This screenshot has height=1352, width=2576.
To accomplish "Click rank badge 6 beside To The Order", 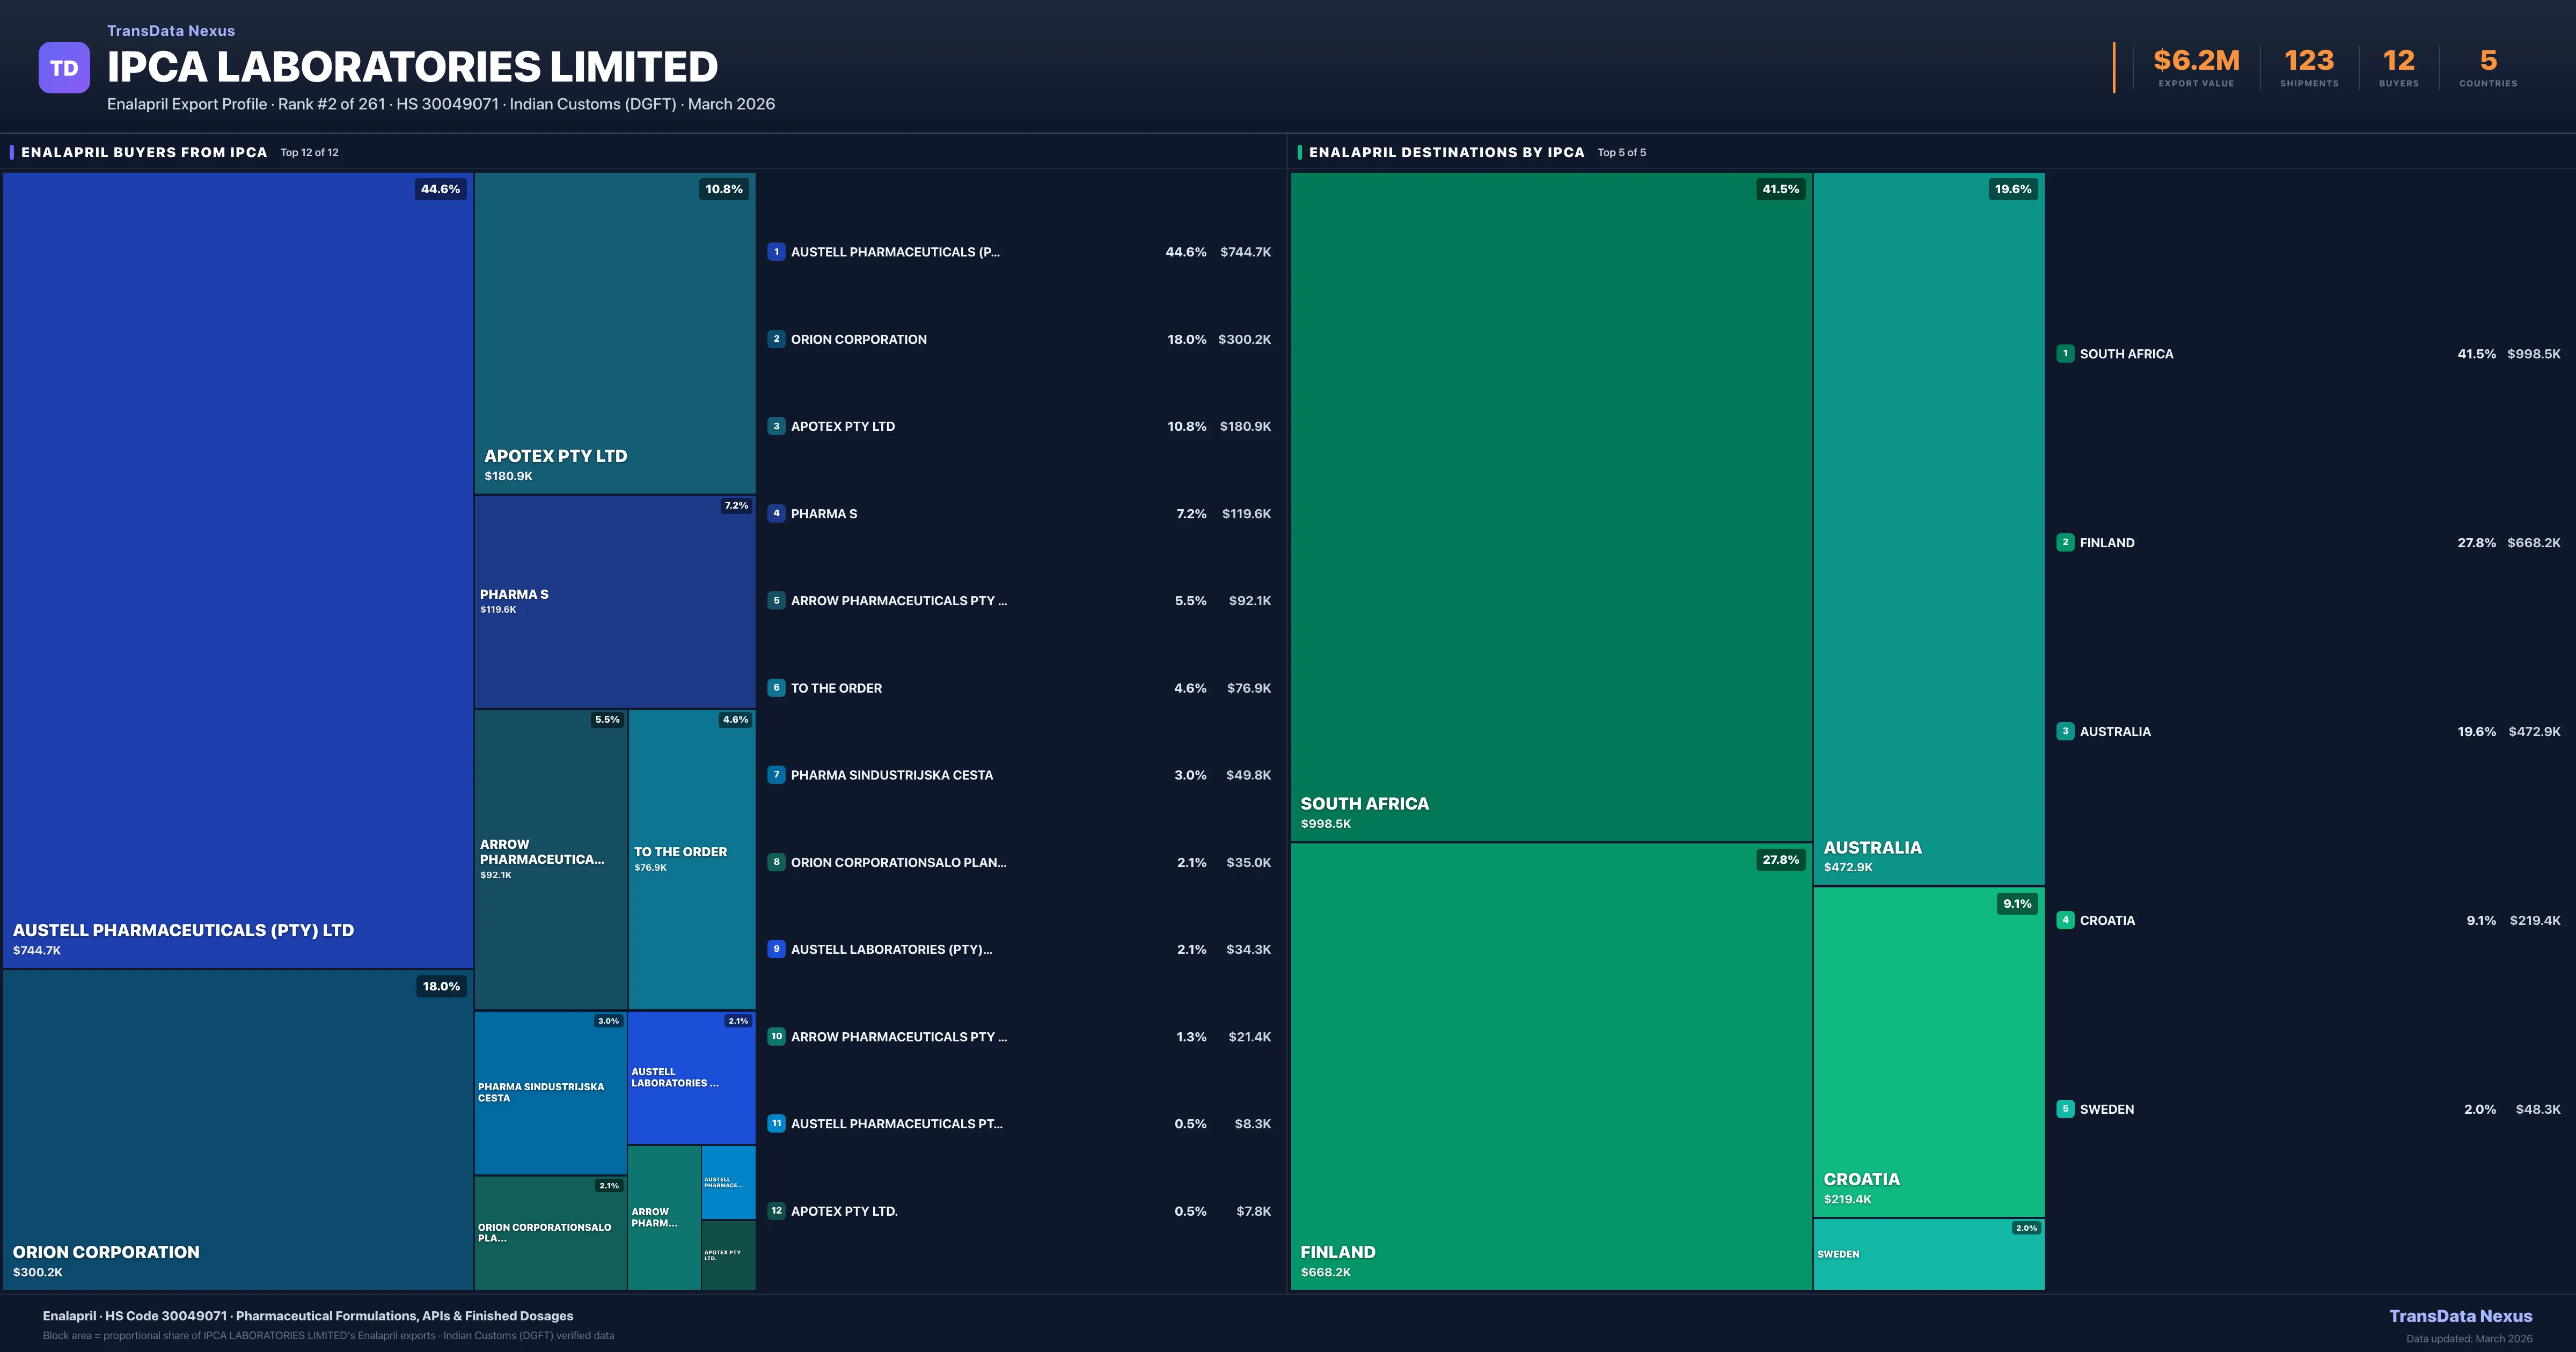I will [x=776, y=688].
